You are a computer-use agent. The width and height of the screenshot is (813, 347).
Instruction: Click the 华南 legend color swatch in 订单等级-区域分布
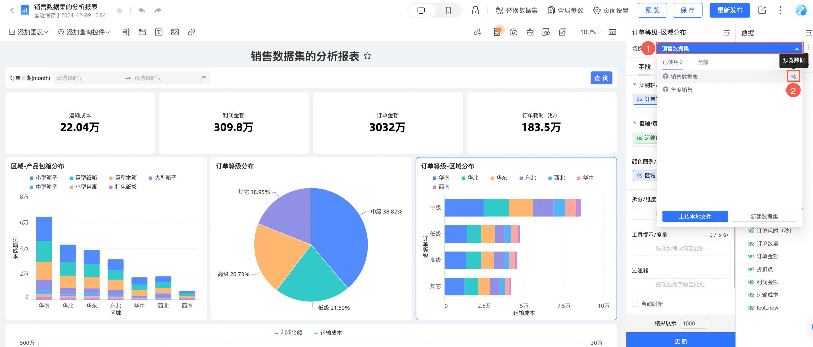point(434,178)
